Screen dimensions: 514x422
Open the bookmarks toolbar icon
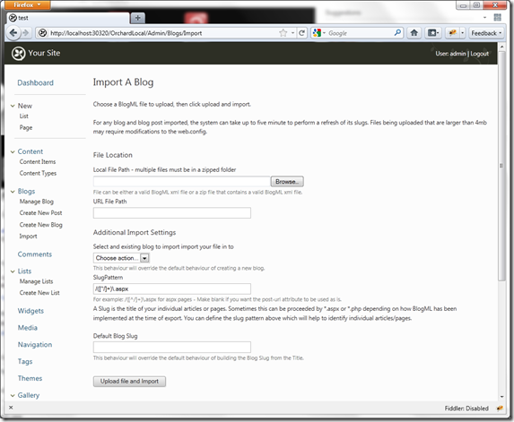coord(433,33)
